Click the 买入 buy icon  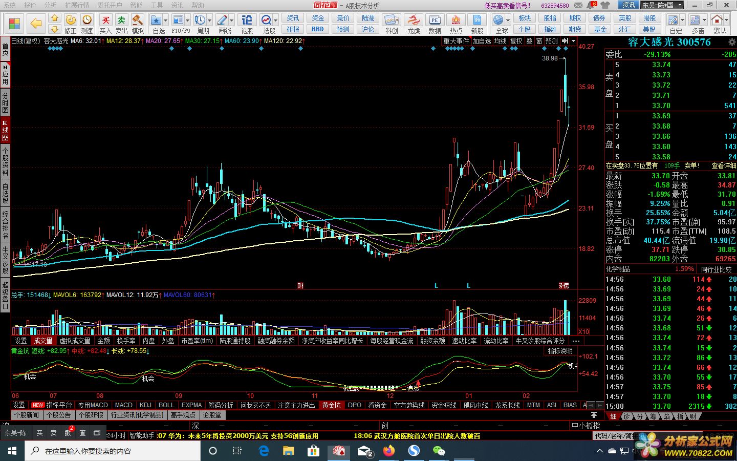coord(105,24)
